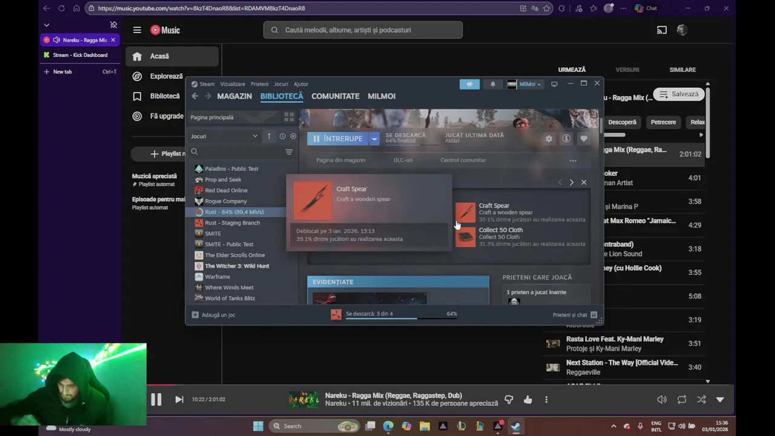The height and width of the screenshot is (436, 775).
Task: Switch Steam library to grid collections view
Action: click(289, 117)
